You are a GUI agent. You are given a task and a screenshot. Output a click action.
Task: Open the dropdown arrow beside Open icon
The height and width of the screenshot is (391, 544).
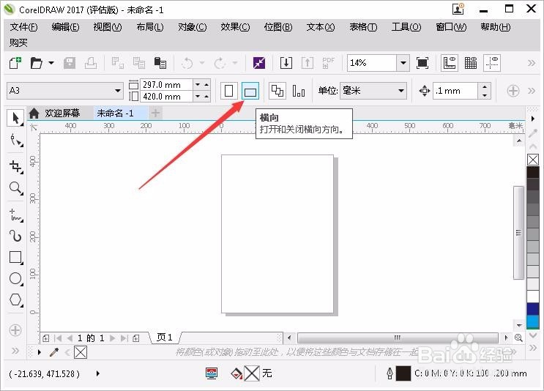[51, 63]
